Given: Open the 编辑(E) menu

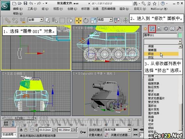Looking at the screenshot, I should click(18, 9).
